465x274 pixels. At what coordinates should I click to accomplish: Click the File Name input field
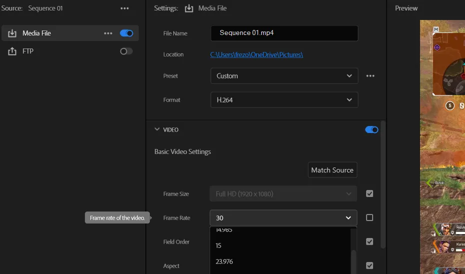click(284, 33)
